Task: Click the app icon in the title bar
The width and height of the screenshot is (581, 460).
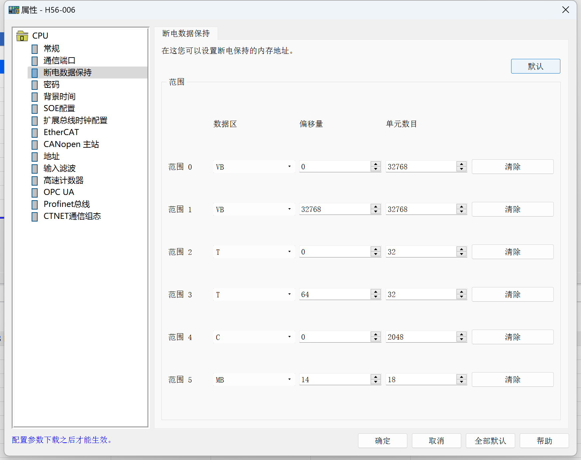Action: click(14, 10)
